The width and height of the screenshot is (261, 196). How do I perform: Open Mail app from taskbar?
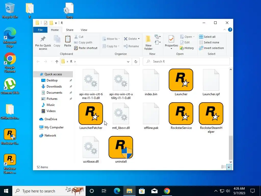(154, 191)
